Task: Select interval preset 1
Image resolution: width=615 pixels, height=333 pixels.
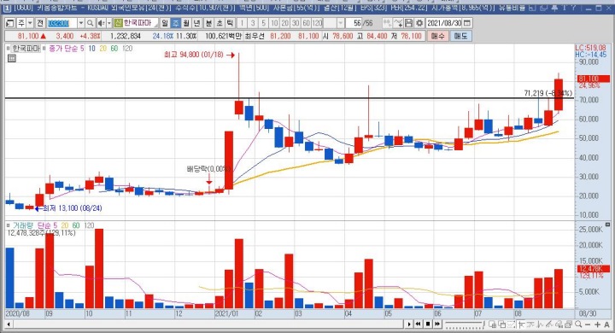Action: click(242, 23)
